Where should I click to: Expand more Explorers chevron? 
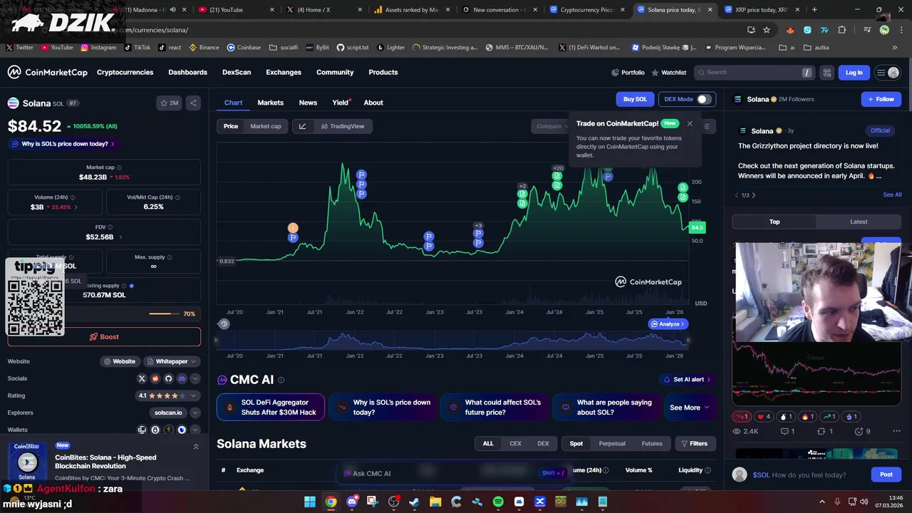point(195,413)
